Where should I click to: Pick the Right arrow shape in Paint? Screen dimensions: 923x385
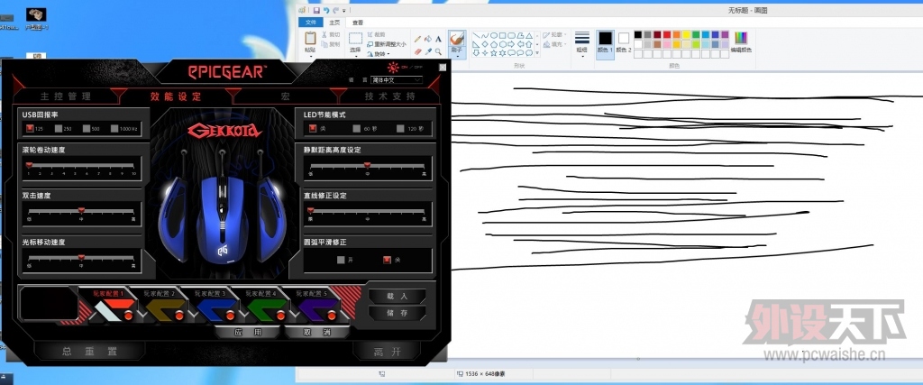point(511,44)
